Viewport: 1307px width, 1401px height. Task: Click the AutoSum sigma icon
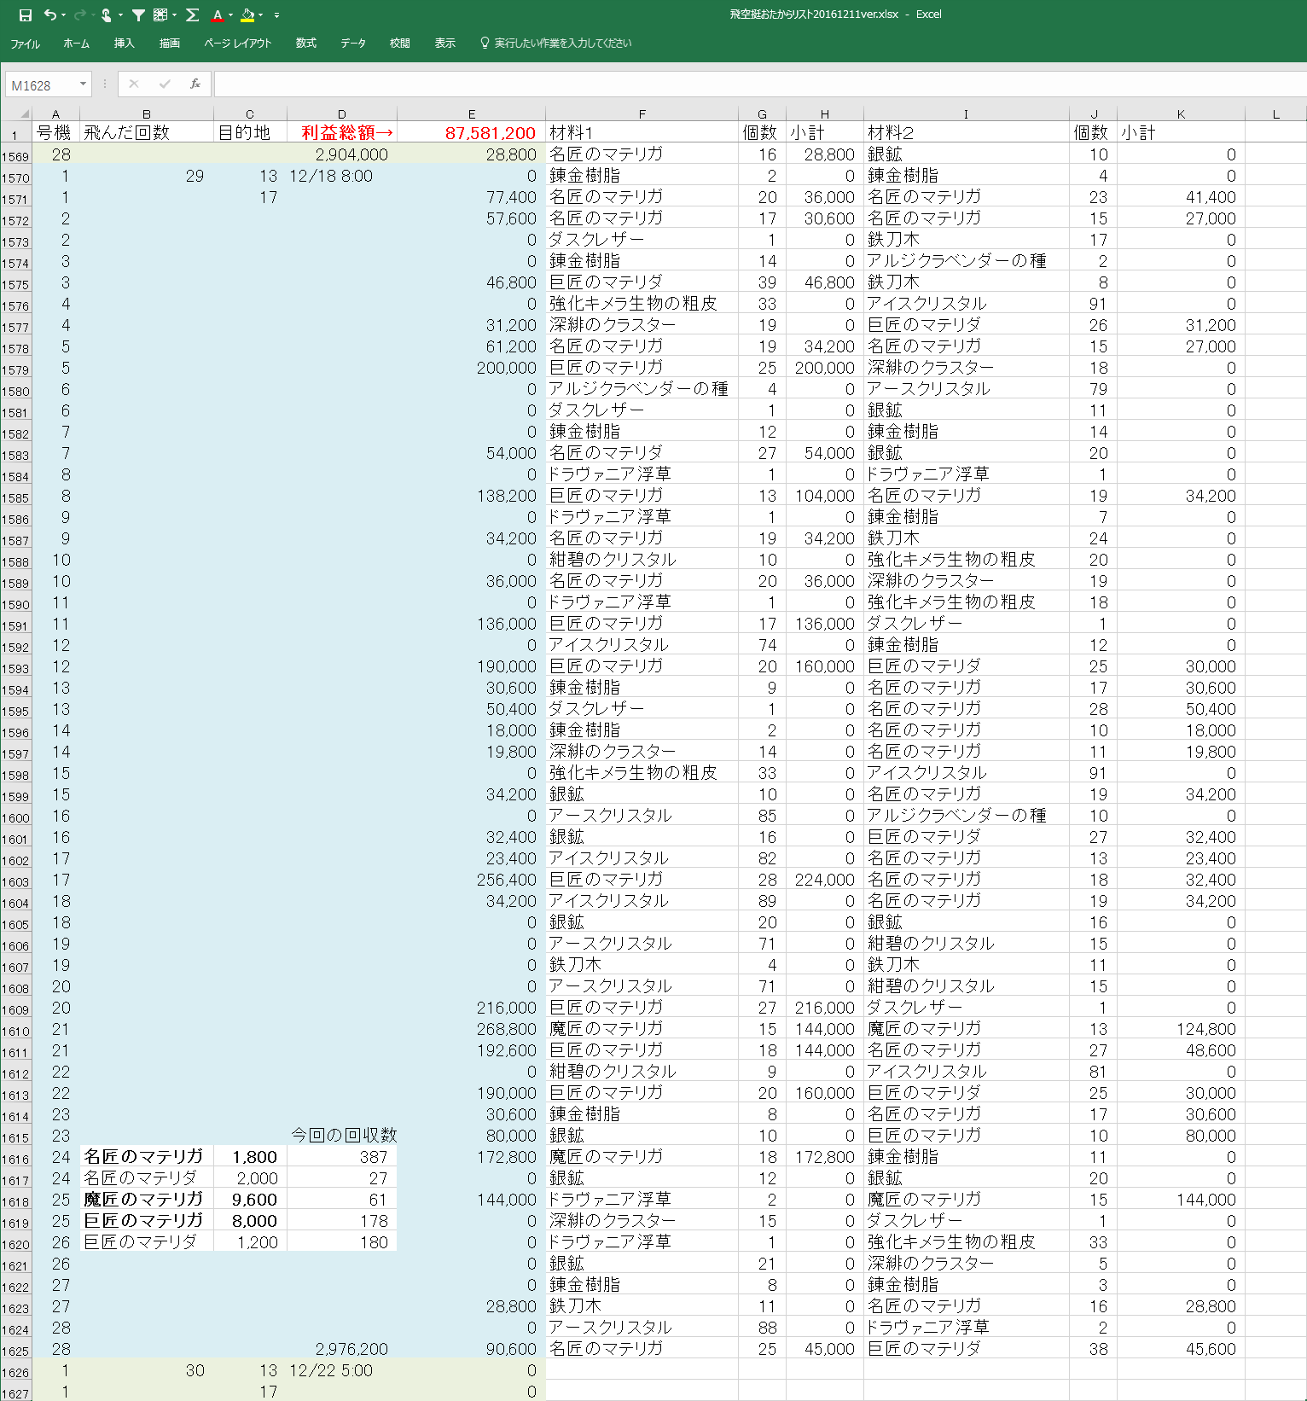193,15
